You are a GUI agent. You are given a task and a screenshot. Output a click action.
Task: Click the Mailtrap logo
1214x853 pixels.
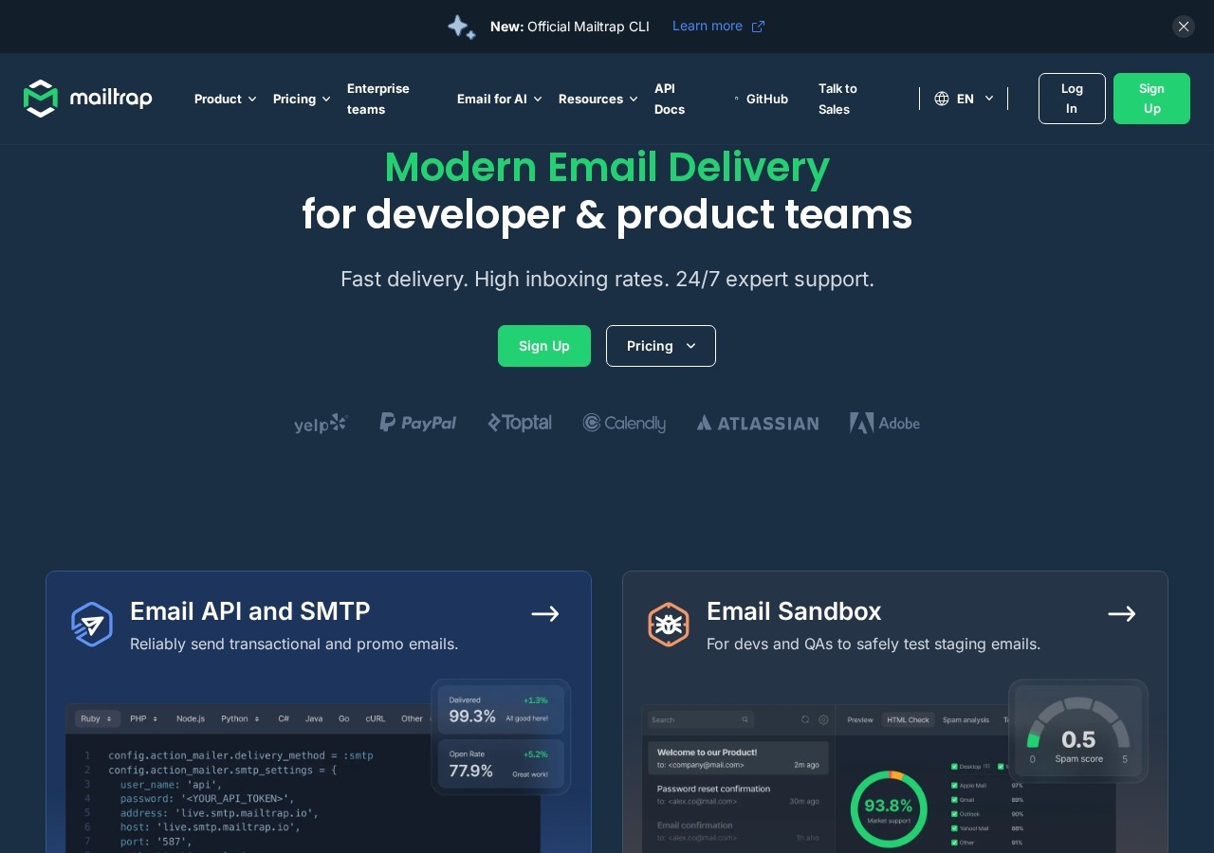(x=88, y=99)
